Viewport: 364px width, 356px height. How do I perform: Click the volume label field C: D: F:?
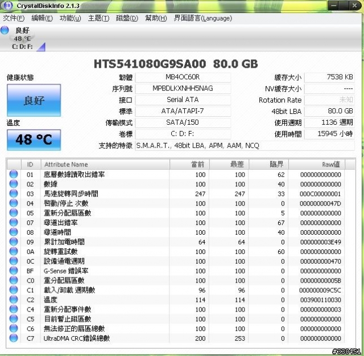click(183, 134)
